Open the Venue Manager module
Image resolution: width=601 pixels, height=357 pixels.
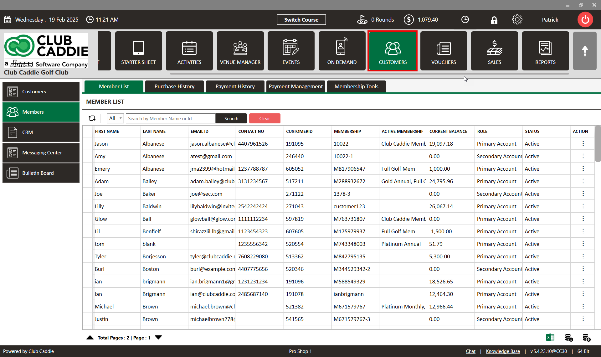pyautogui.click(x=240, y=51)
